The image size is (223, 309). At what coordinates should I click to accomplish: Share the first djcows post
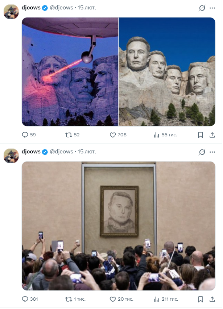point(212,135)
